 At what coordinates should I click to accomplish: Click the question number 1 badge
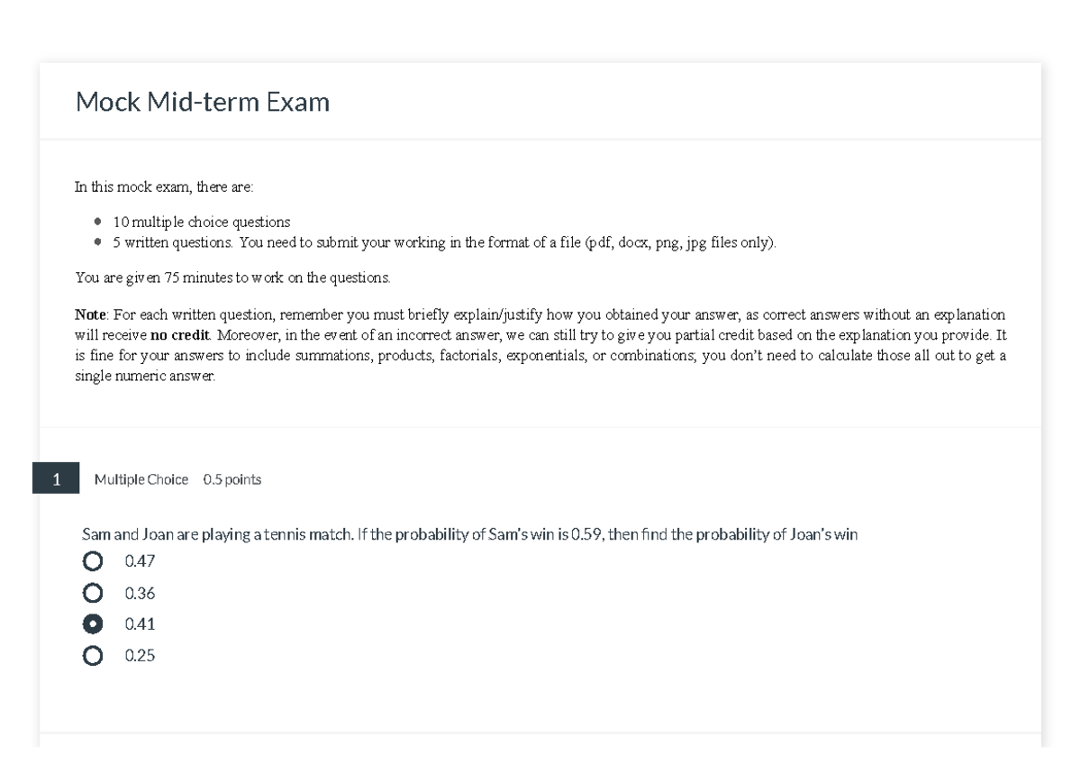(x=56, y=479)
